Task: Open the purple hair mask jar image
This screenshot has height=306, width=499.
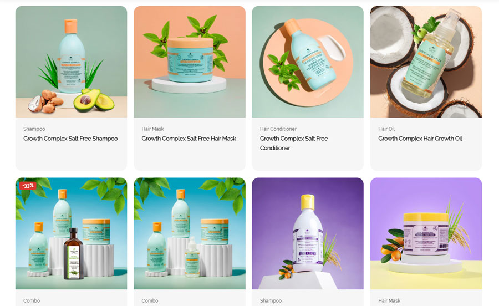Action: tap(426, 233)
